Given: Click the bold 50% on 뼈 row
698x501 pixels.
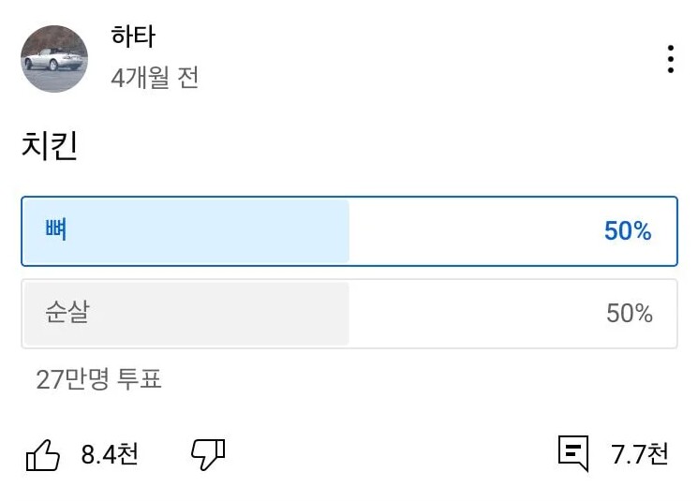Looking at the screenshot, I should click(628, 231).
